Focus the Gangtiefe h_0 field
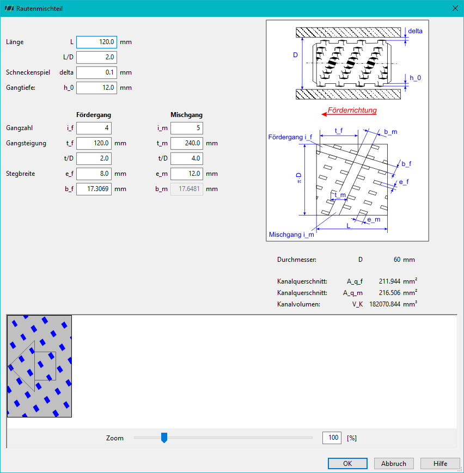The image size is (464, 473). click(96, 88)
